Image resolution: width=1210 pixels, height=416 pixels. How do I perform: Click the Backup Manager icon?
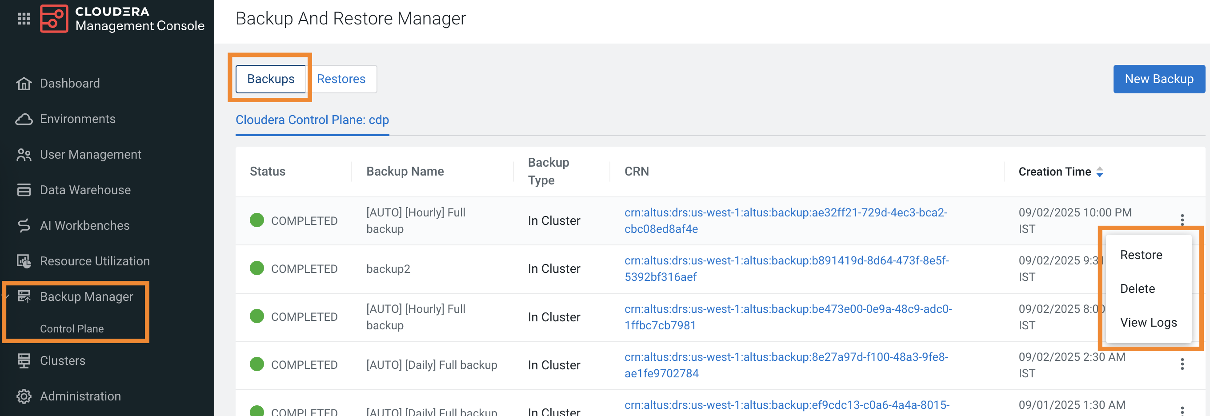pyautogui.click(x=23, y=296)
